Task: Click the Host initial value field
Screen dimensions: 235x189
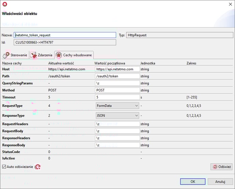Action: coord(117,69)
